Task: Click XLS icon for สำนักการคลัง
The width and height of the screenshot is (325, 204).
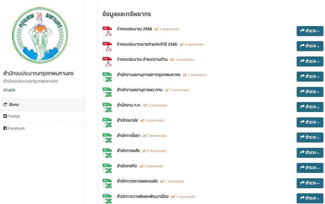Action: click(x=107, y=153)
